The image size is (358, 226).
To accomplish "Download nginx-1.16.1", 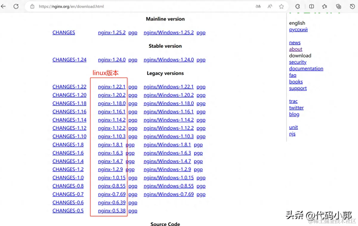I will [x=112, y=112].
